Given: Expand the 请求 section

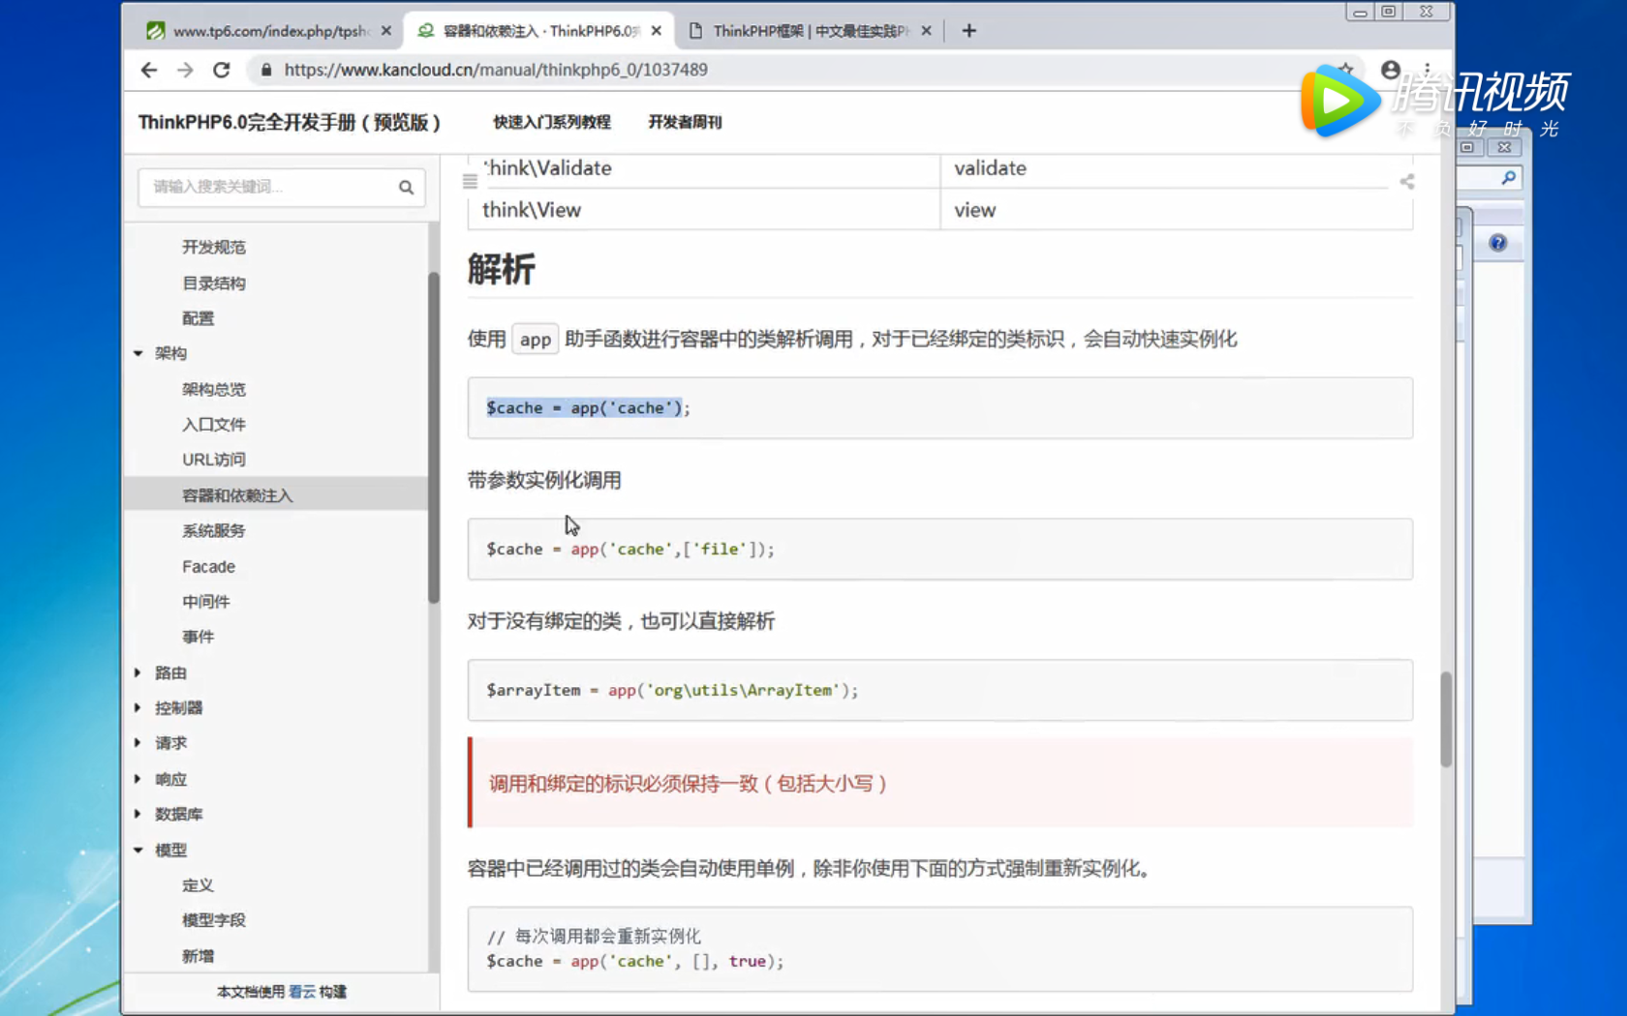Looking at the screenshot, I should [138, 743].
